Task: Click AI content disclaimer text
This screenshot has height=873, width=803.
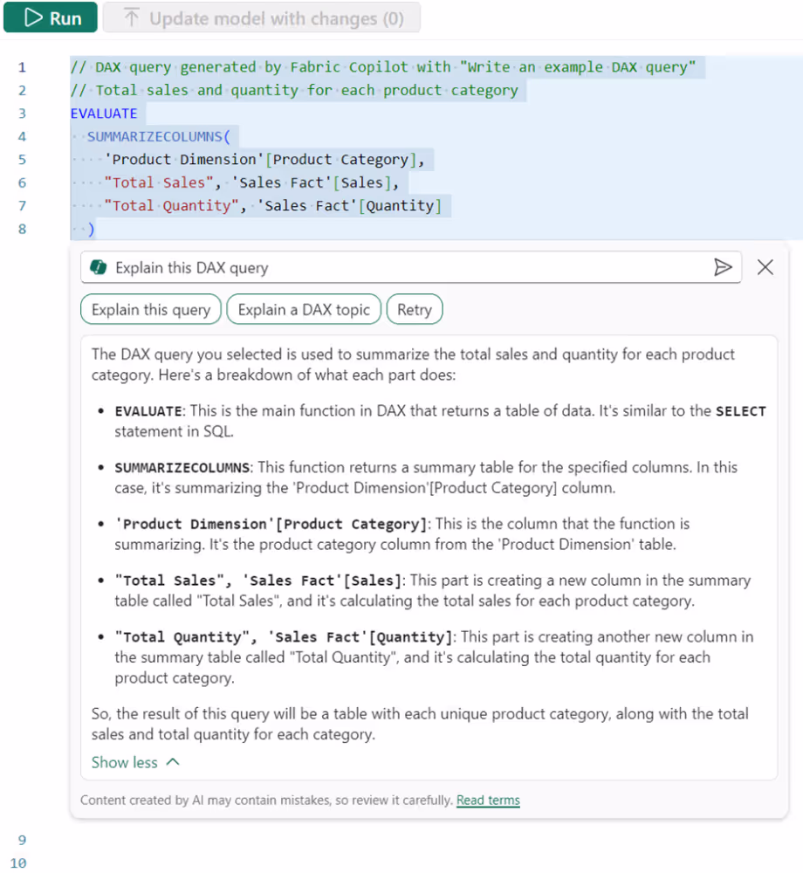Action: click(266, 800)
